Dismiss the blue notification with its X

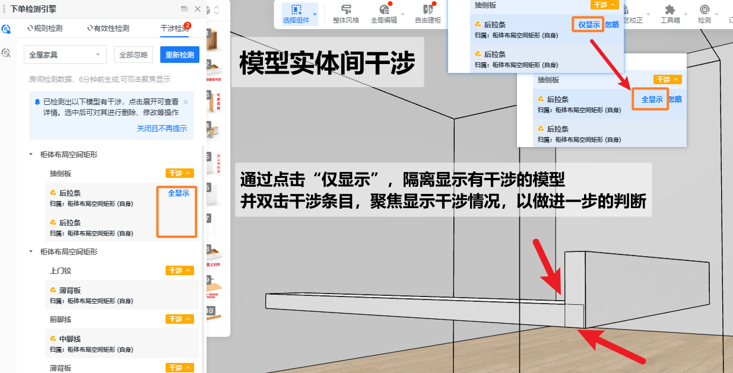[x=185, y=102]
